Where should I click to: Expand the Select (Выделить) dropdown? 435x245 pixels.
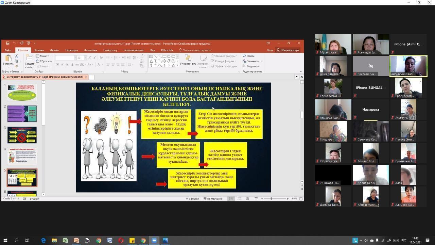pos(253,66)
